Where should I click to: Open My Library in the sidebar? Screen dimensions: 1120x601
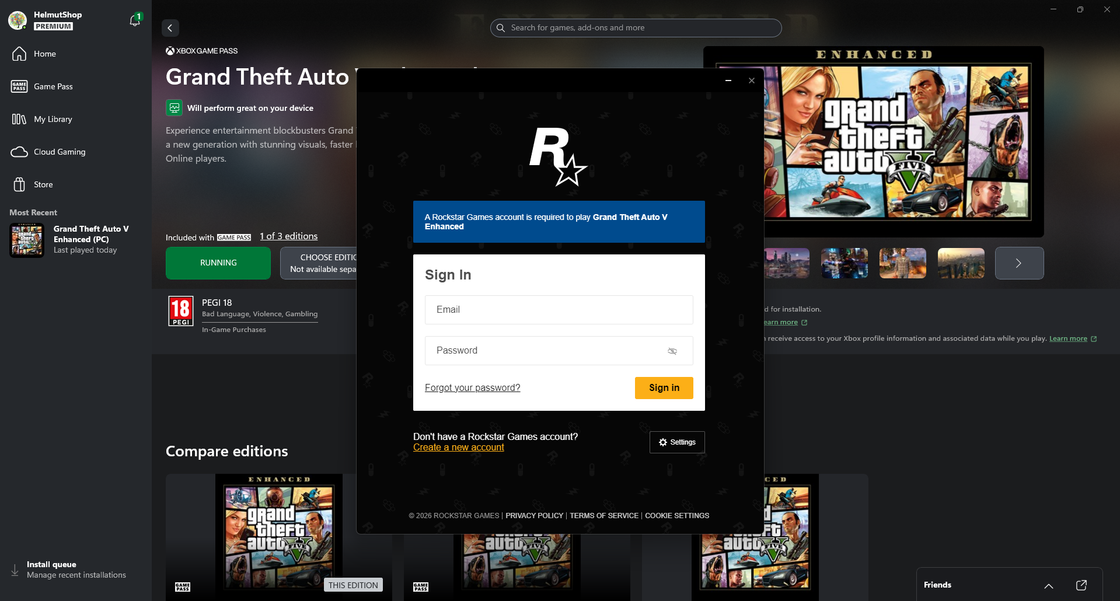[x=76, y=119]
